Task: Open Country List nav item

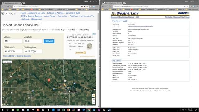Action: pos(62,16)
